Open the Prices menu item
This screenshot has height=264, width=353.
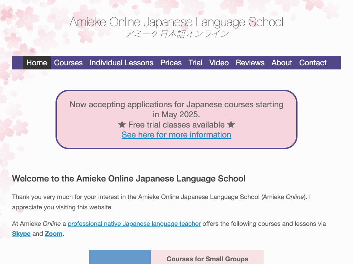(x=171, y=63)
